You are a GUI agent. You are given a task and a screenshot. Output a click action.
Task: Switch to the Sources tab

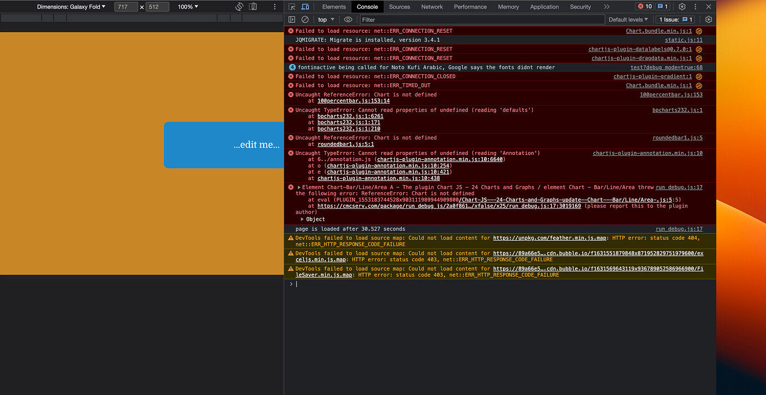(399, 7)
